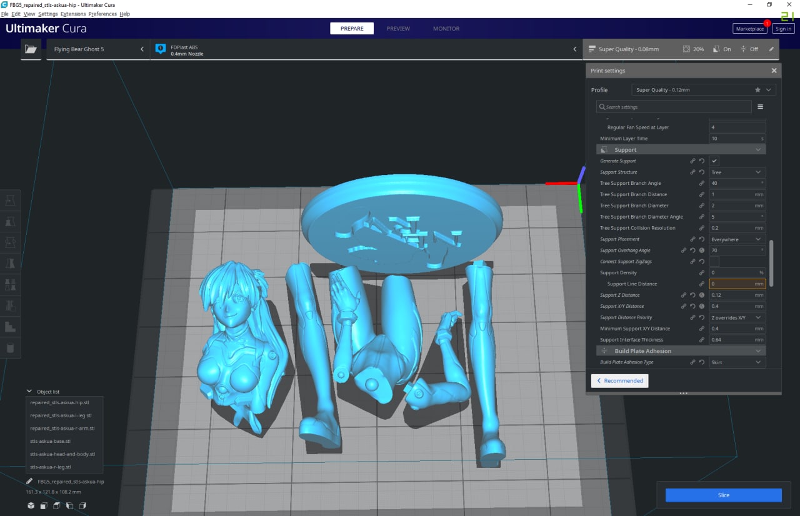Click the Sign in button

(783, 29)
